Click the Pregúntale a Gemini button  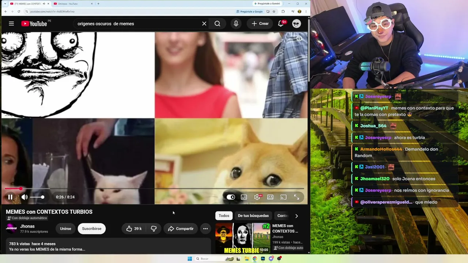(x=267, y=4)
